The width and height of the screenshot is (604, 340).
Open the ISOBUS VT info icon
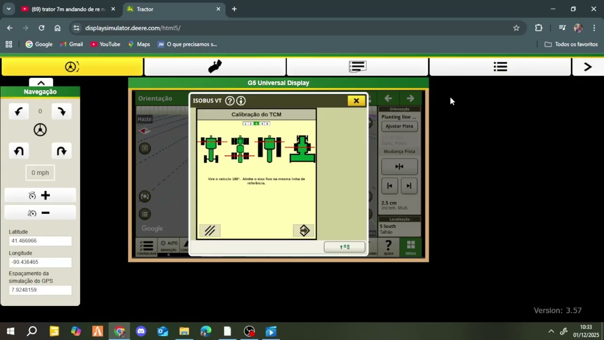(x=241, y=101)
